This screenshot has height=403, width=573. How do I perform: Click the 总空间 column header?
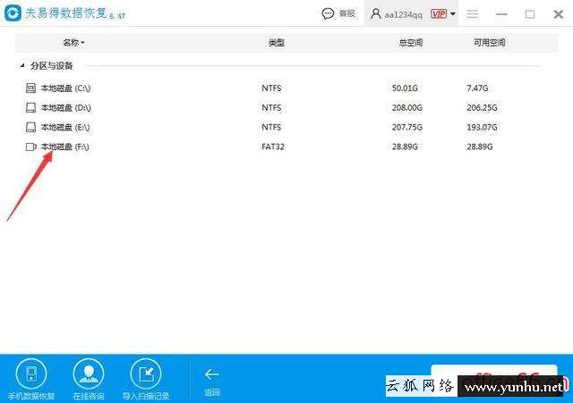pos(411,43)
